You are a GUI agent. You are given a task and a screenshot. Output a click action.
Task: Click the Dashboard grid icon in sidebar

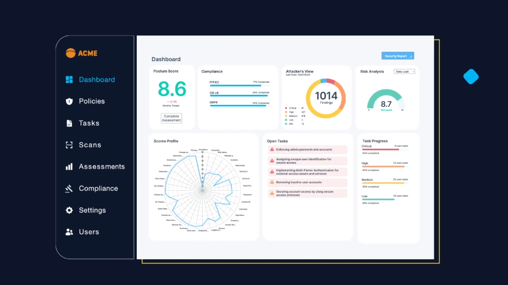[70, 79]
